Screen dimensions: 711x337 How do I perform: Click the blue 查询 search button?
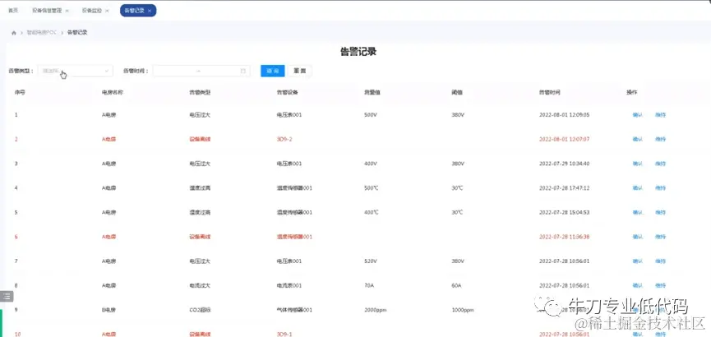(x=273, y=71)
